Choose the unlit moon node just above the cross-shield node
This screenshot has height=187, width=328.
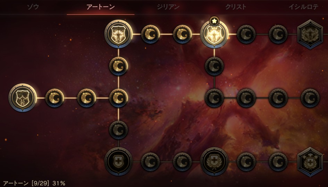118,130
